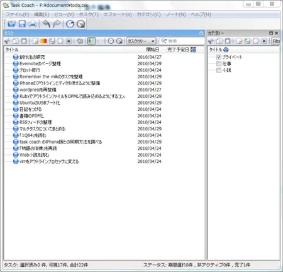The height and width of the screenshot is (272, 283).
Task: Close the カテゴリー panel
Action: click(x=277, y=33)
